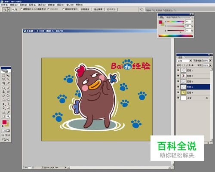Select the Brush tool
215x172 pixels.
click(8, 88)
